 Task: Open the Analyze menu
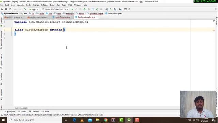tap(36, 5)
